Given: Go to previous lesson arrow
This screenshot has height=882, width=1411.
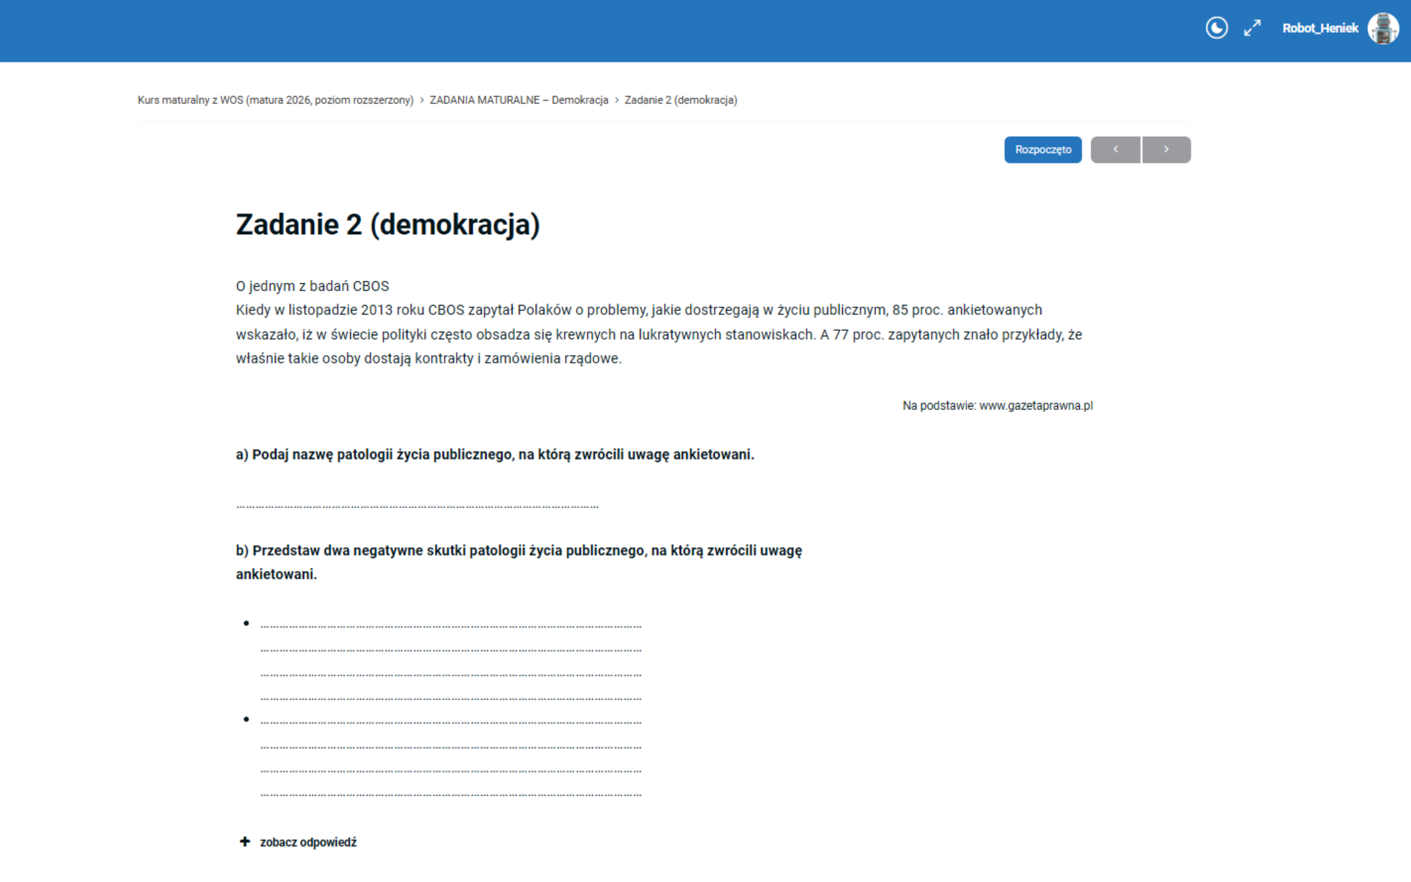Looking at the screenshot, I should point(1116,149).
